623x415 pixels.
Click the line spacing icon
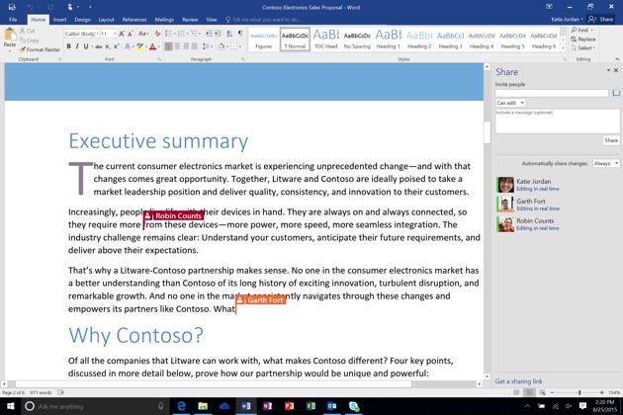(206, 46)
